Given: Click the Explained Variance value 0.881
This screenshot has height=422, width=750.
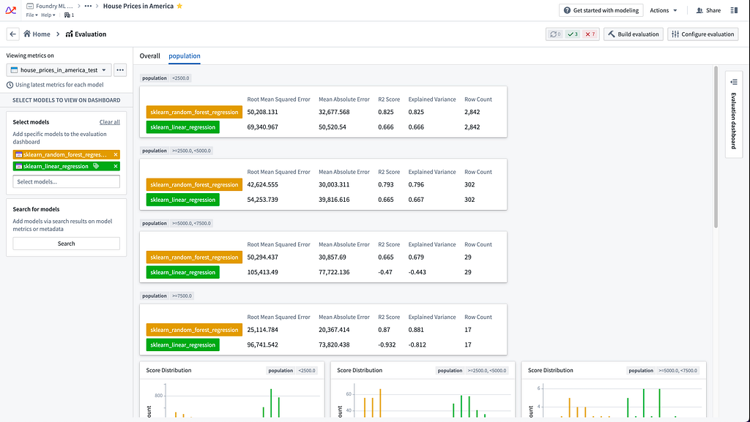Looking at the screenshot, I should coord(416,330).
